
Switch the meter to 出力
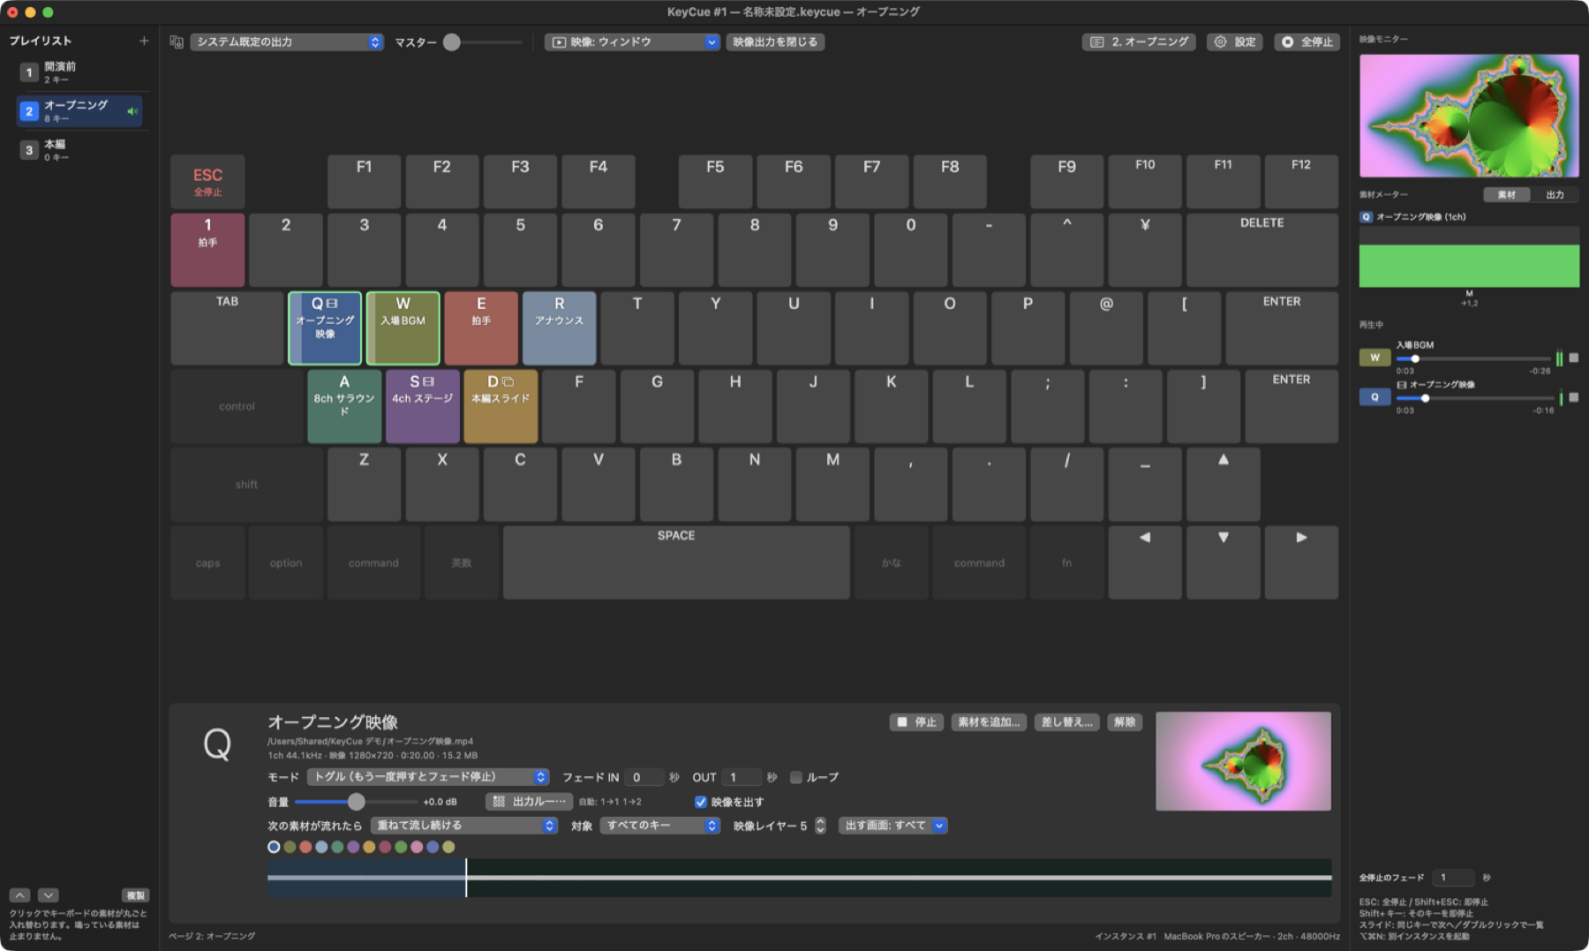tap(1555, 194)
